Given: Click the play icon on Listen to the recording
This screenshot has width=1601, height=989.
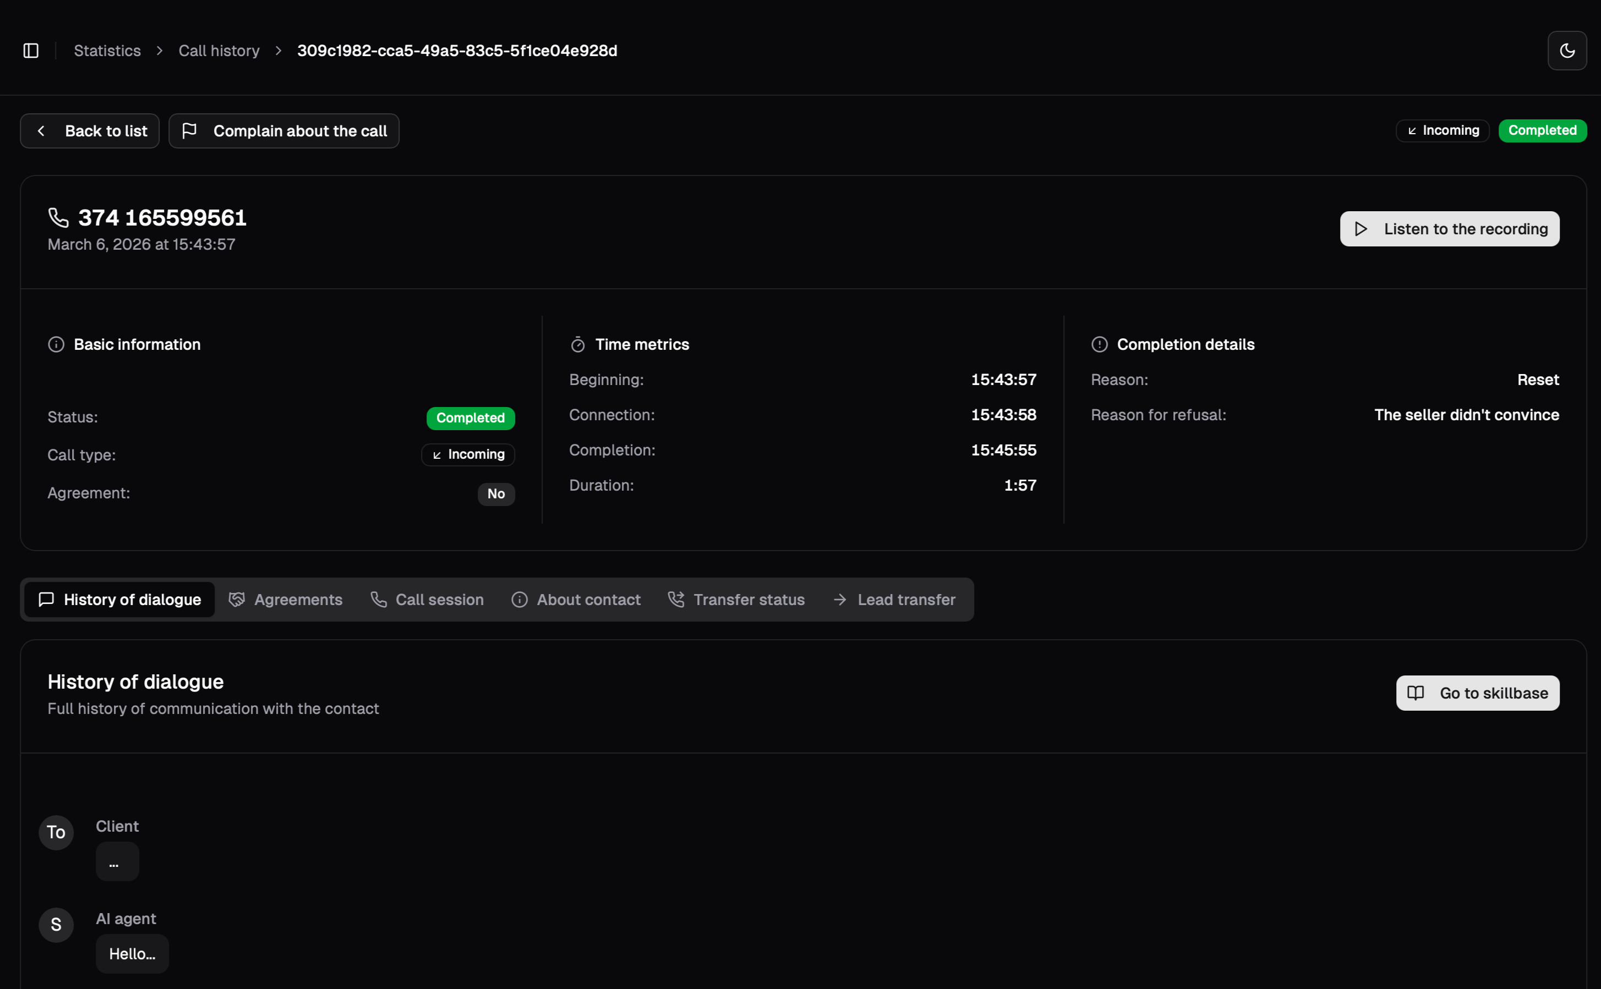Looking at the screenshot, I should click(x=1360, y=229).
